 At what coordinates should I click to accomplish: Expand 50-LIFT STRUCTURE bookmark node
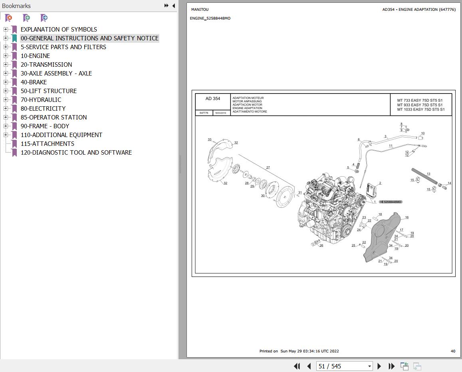(6, 91)
